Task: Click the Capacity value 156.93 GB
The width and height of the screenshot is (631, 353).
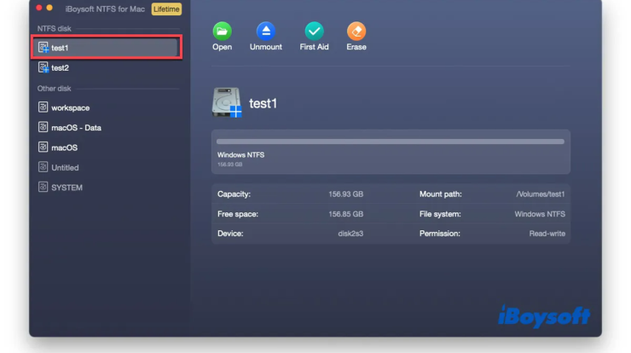Action: 345,194
